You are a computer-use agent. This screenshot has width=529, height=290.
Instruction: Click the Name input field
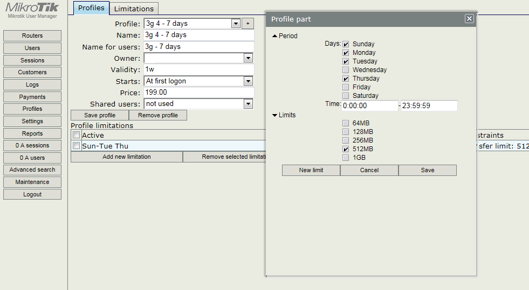pos(199,35)
